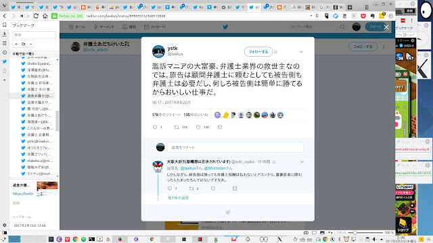Adjust the page zoom slider in status bar
The width and height of the screenshot is (433, 243).
point(355,233)
